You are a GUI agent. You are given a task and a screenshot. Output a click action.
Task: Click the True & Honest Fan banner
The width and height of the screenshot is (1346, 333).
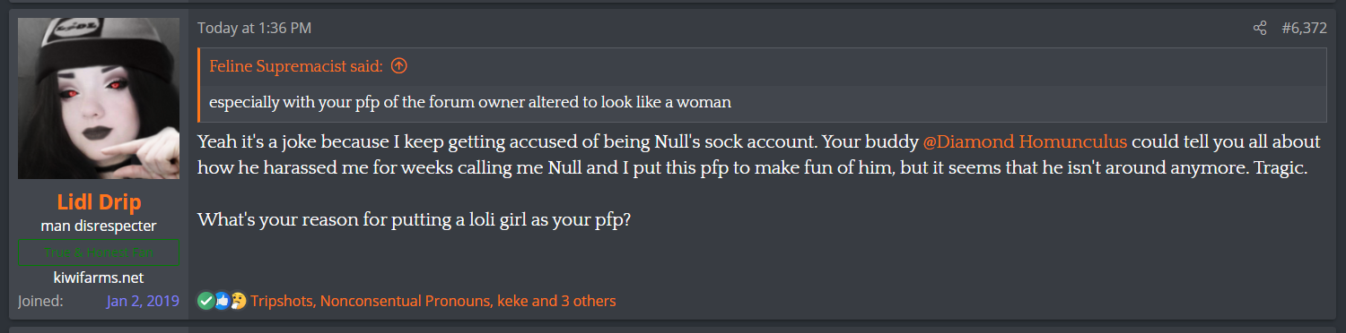pyautogui.click(x=99, y=252)
